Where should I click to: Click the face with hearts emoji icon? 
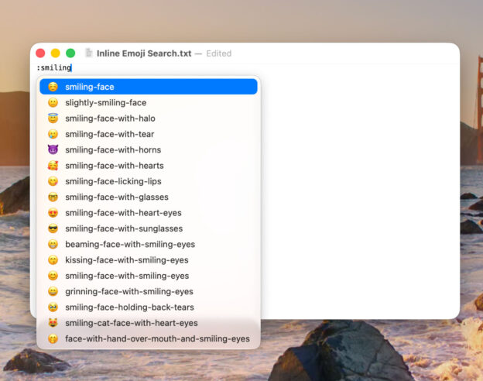(x=53, y=166)
